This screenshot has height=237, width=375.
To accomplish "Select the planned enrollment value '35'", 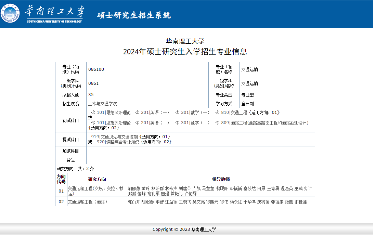I will click(x=91, y=95).
